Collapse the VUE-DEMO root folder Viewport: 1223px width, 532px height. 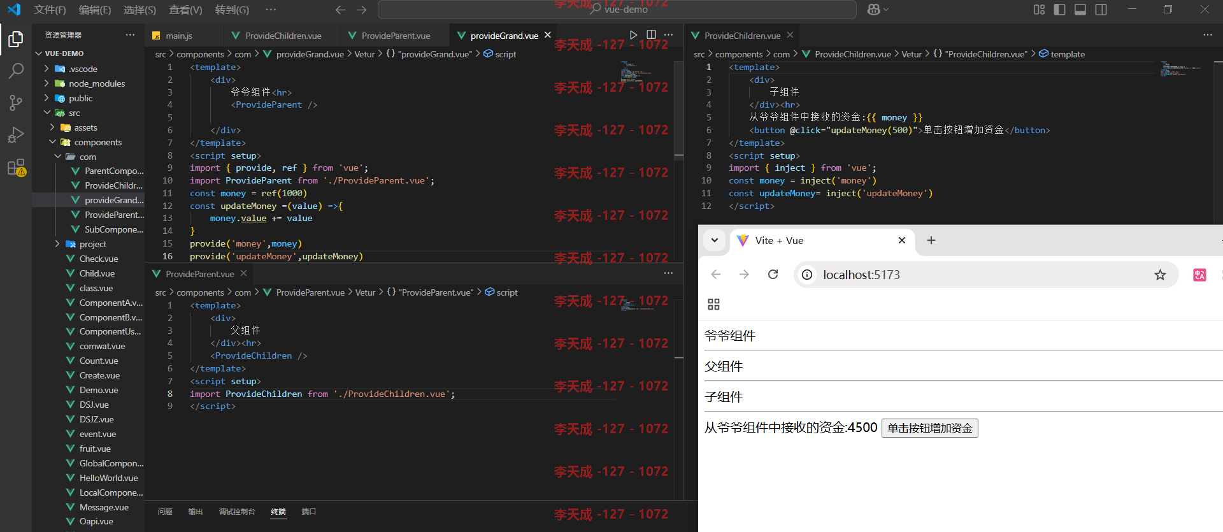[x=88, y=54]
